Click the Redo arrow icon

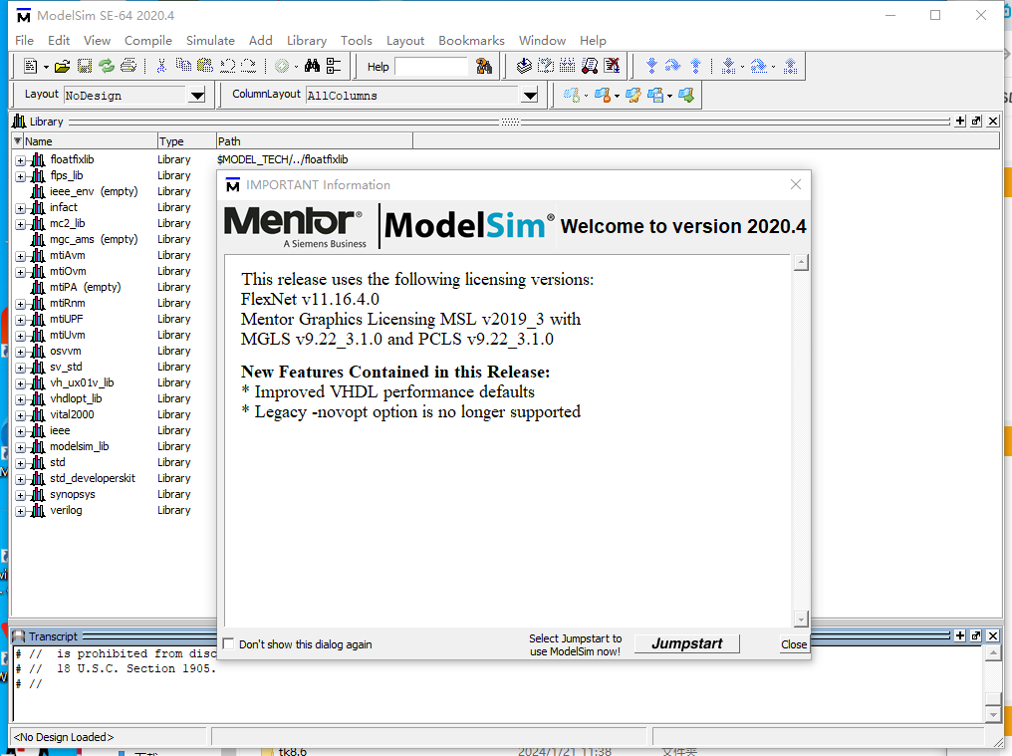click(x=248, y=66)
